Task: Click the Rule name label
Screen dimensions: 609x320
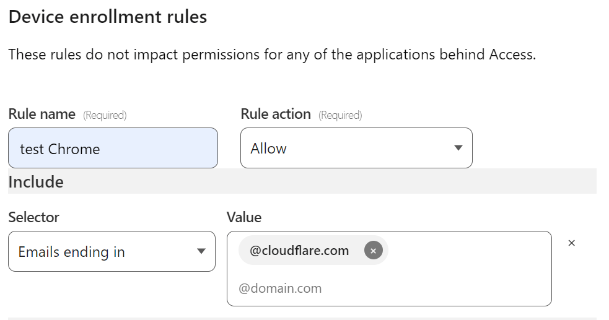Action: pos(42,114)
